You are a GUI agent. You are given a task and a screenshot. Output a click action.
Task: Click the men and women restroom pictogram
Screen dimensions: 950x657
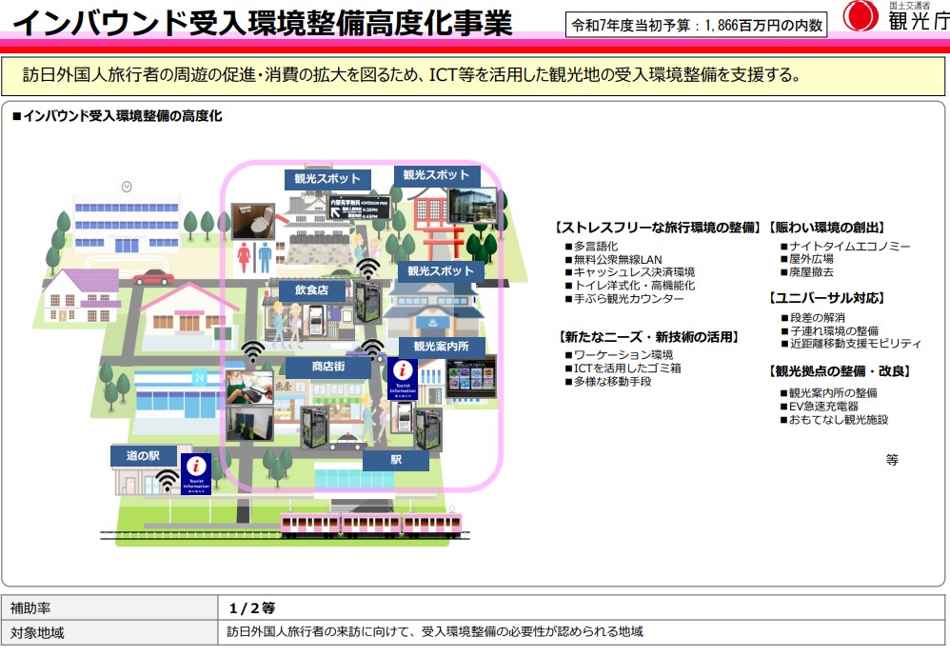point(254,258)
